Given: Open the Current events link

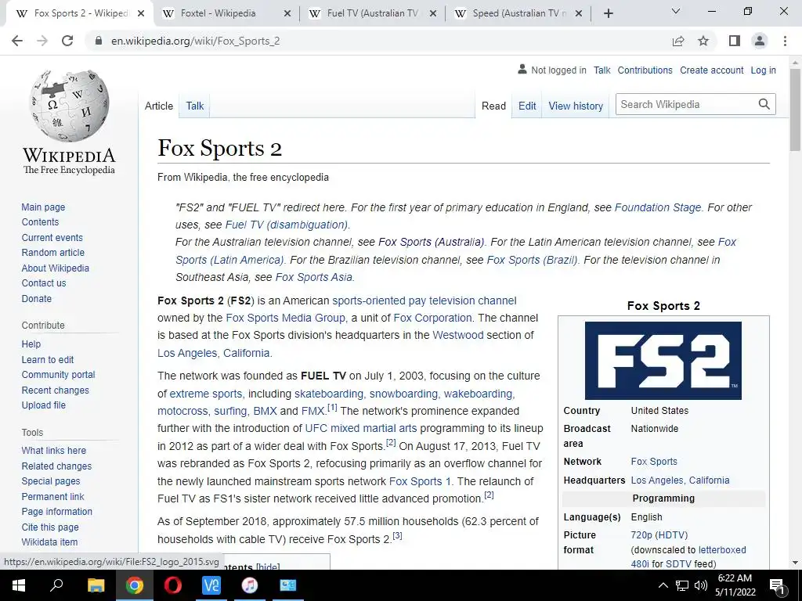Looking at the screenshot, I should coord(52,238).
